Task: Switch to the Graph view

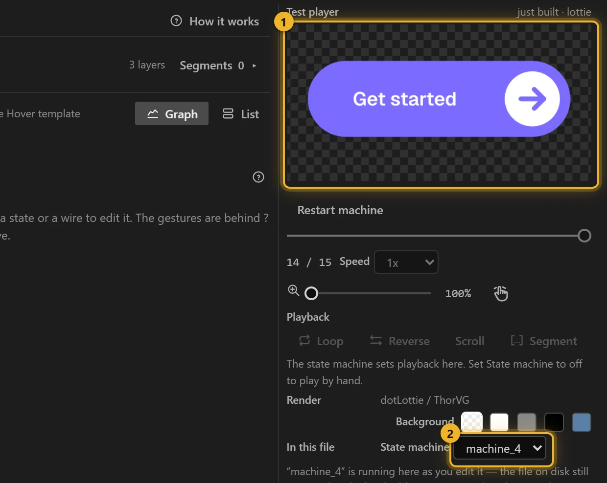Action: click(172, 113)
